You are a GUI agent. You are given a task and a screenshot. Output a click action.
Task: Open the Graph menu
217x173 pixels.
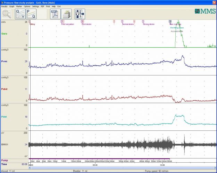click(x=12, y=6)
